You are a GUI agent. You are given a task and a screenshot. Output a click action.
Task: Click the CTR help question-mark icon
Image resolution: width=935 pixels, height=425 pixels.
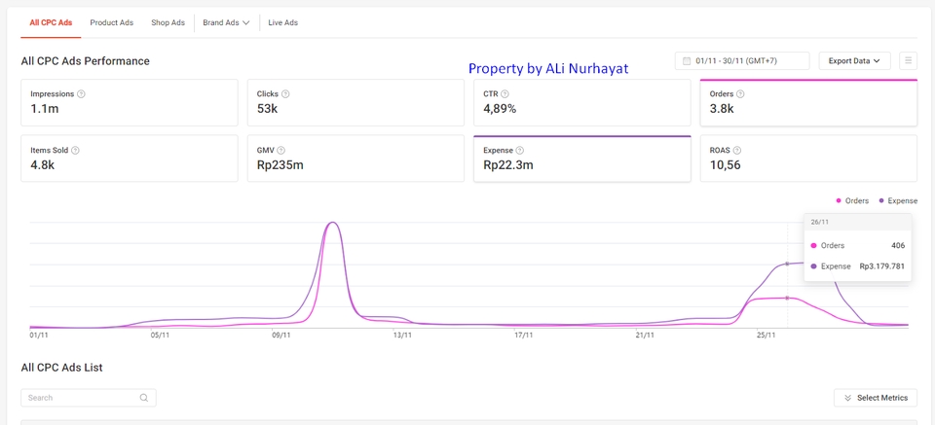(505, 94)
